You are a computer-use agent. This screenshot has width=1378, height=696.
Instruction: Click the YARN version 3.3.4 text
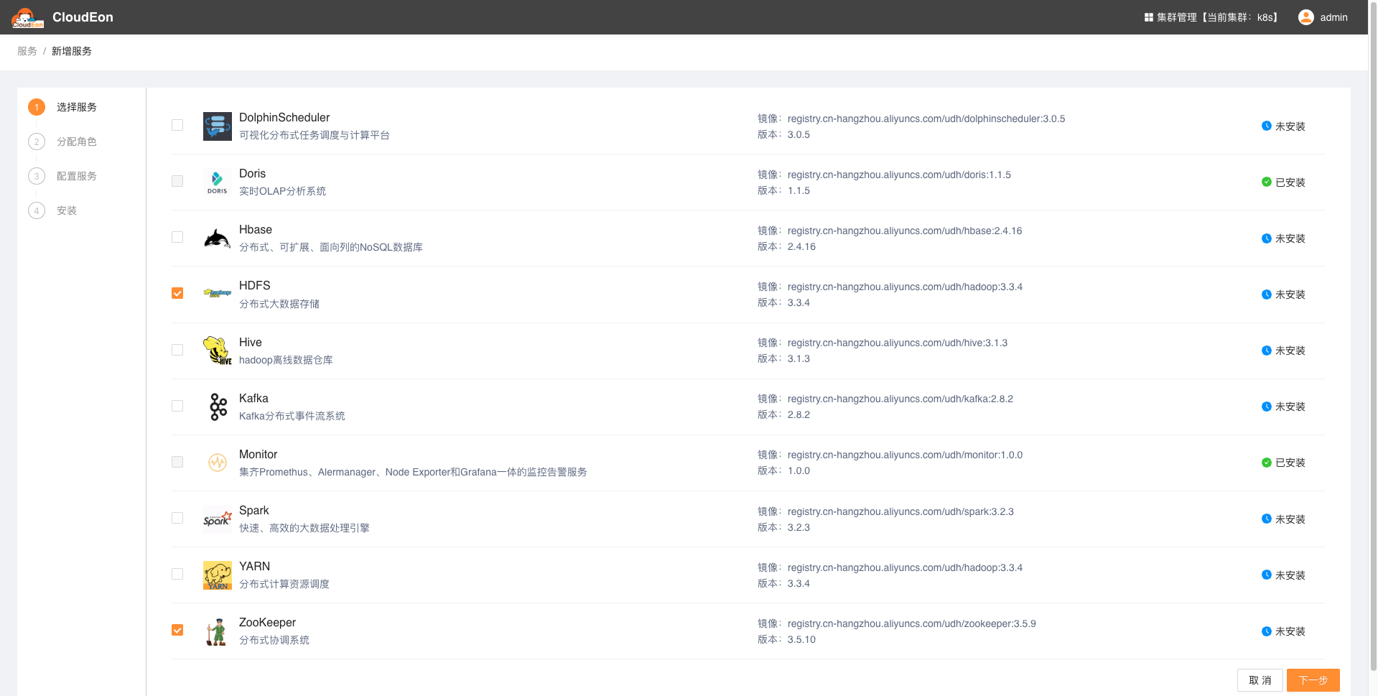click(x=799, y=583)
